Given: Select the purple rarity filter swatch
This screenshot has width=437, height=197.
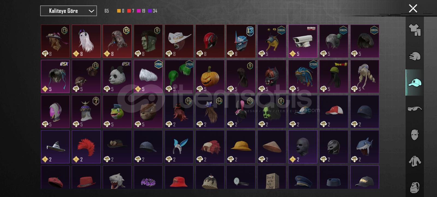Looking at the screenshot, I should point(150,11).
